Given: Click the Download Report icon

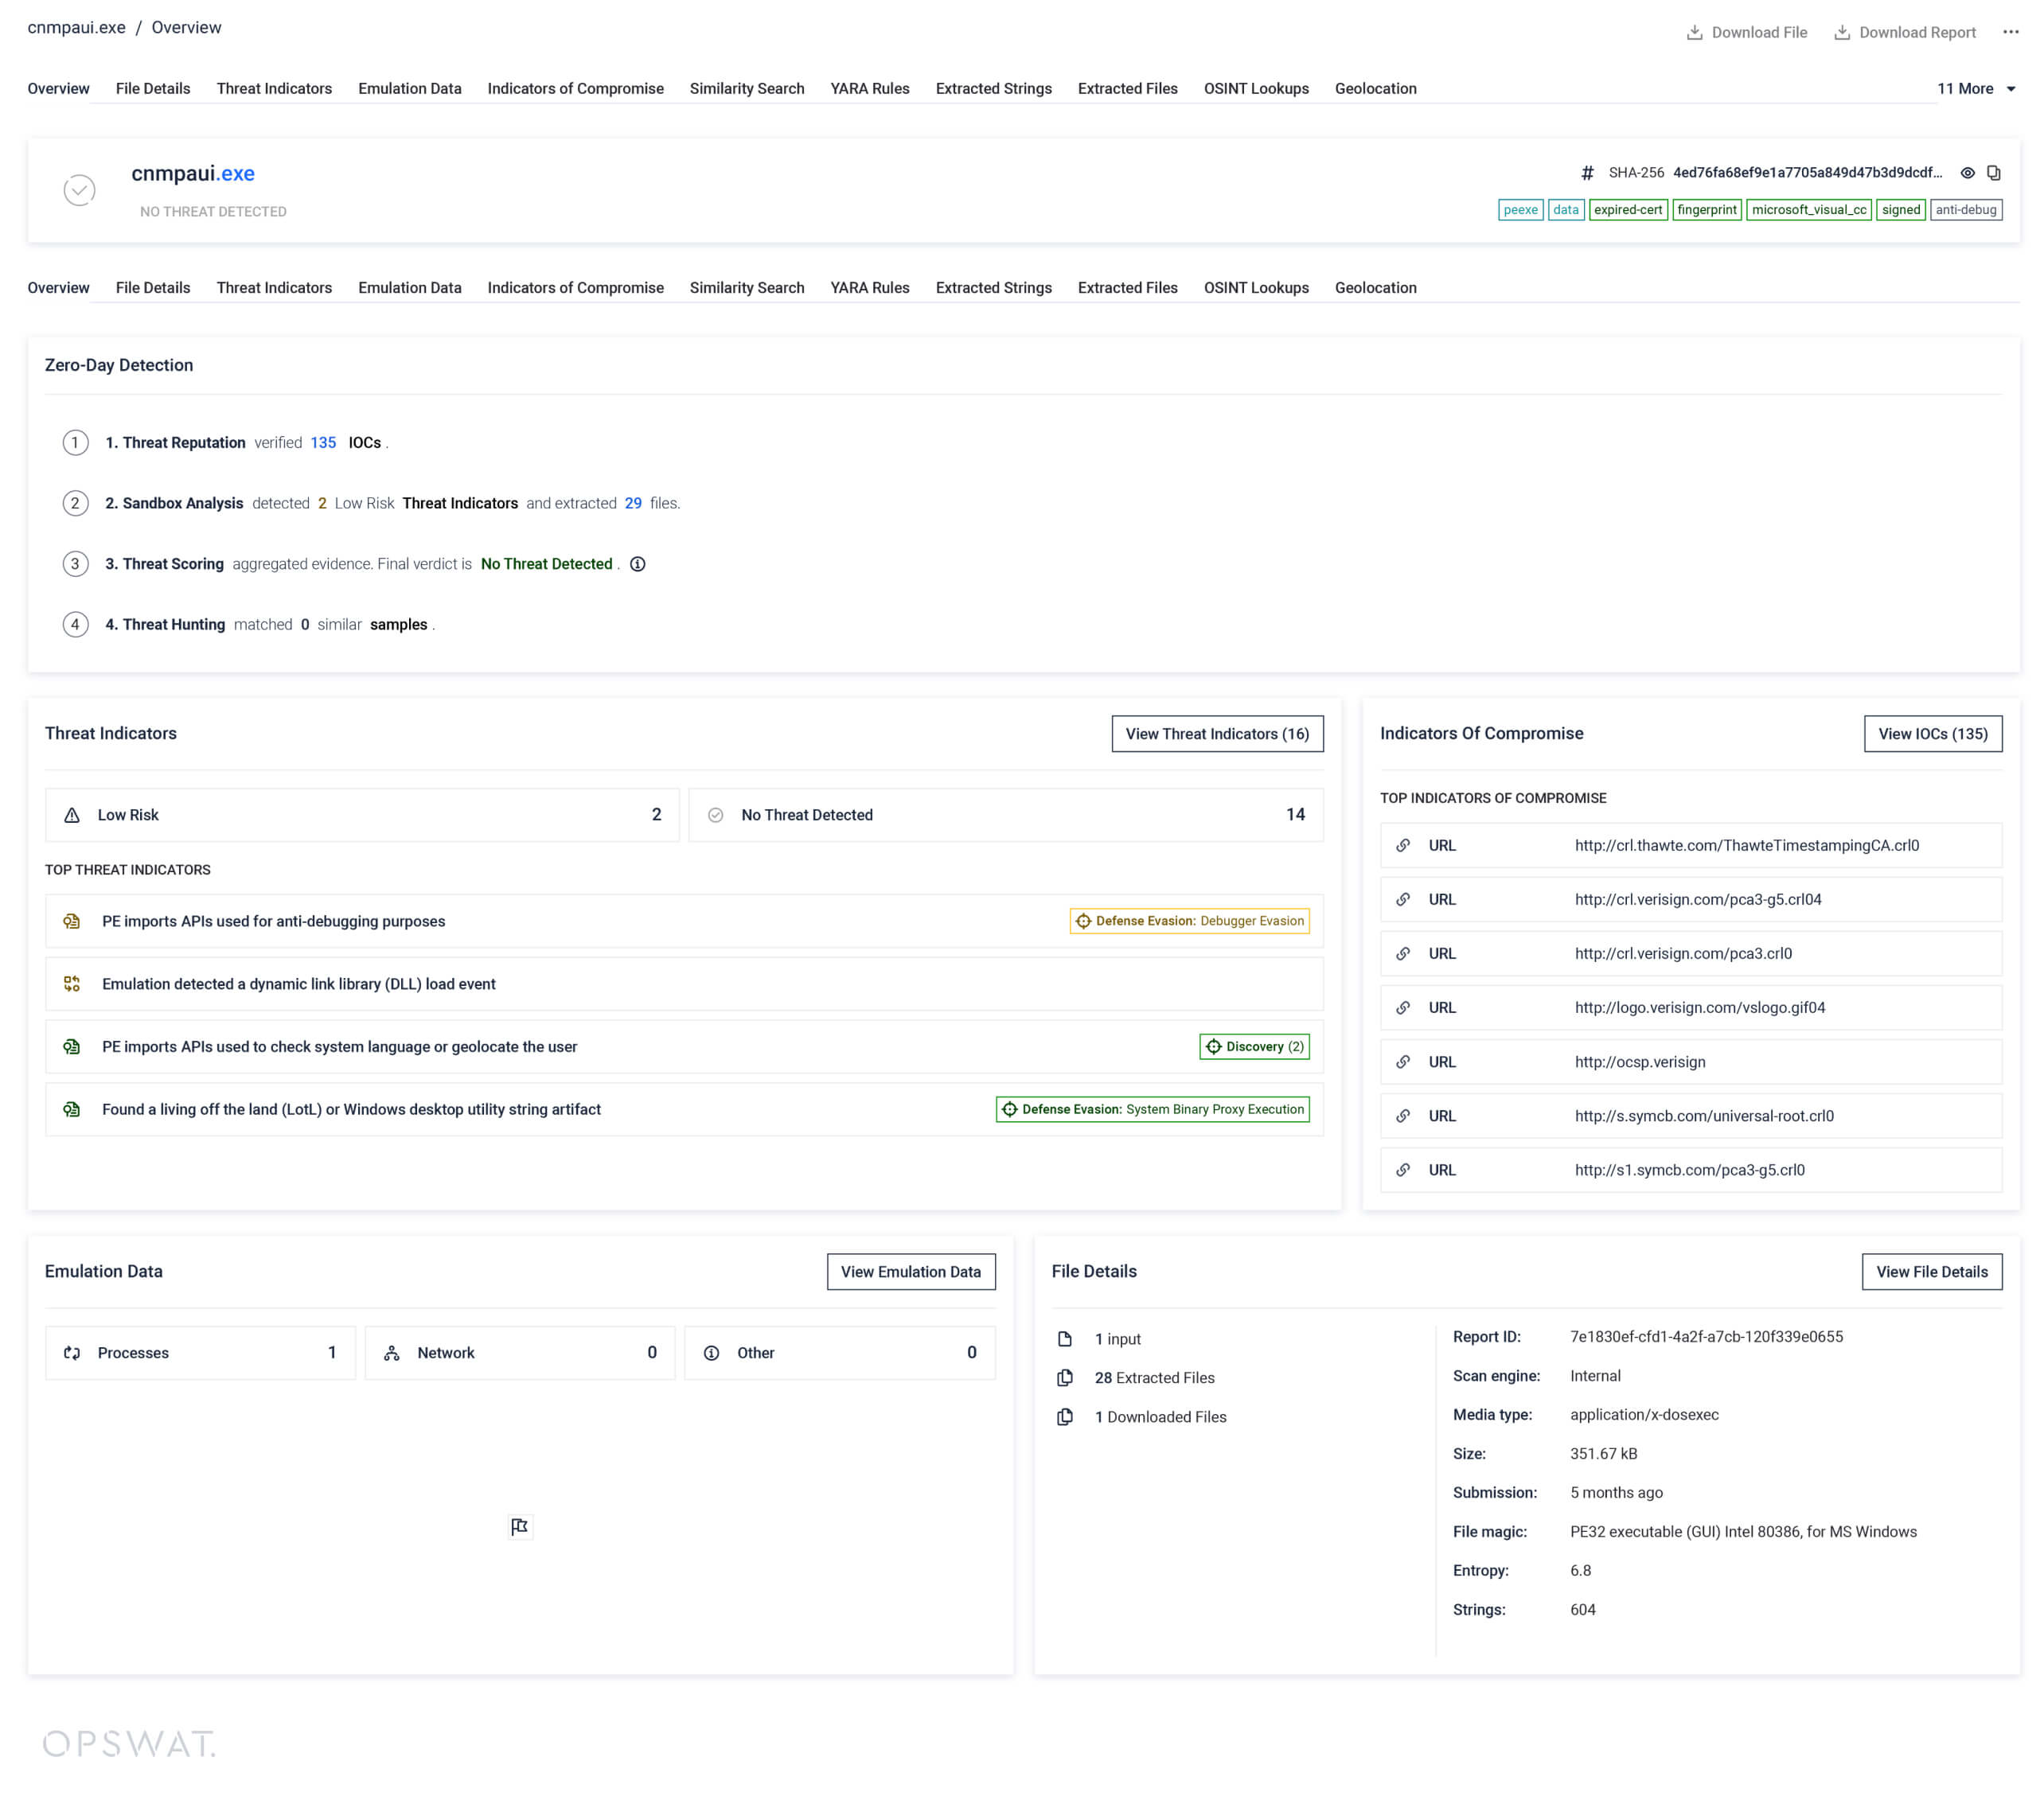Looking at the screenshot, I should point(1841,32).
